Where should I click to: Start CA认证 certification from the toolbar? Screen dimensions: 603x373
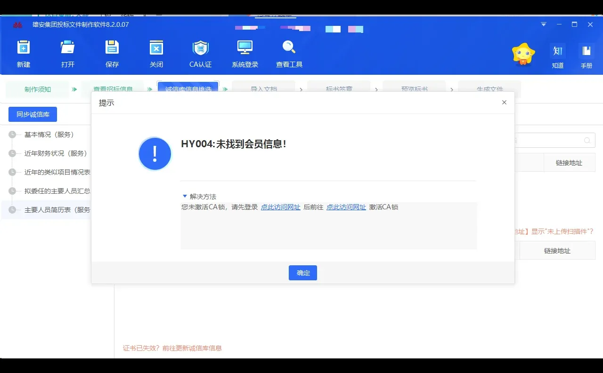tap(200, 53)
